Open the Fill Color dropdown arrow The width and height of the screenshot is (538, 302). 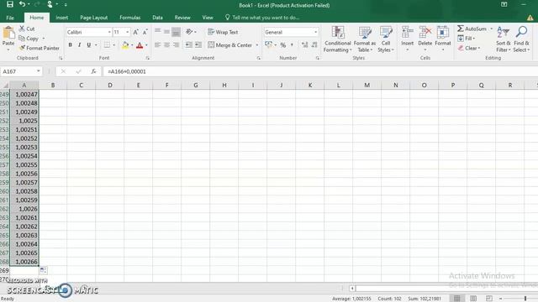[132, 44]
